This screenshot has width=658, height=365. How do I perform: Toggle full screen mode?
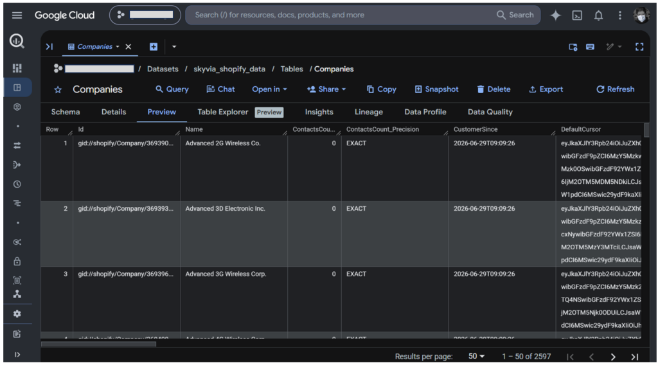(639, 46)
